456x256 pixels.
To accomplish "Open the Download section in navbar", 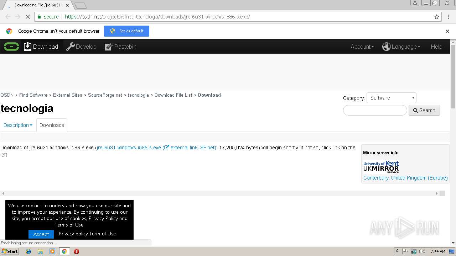I will point(41,47).
